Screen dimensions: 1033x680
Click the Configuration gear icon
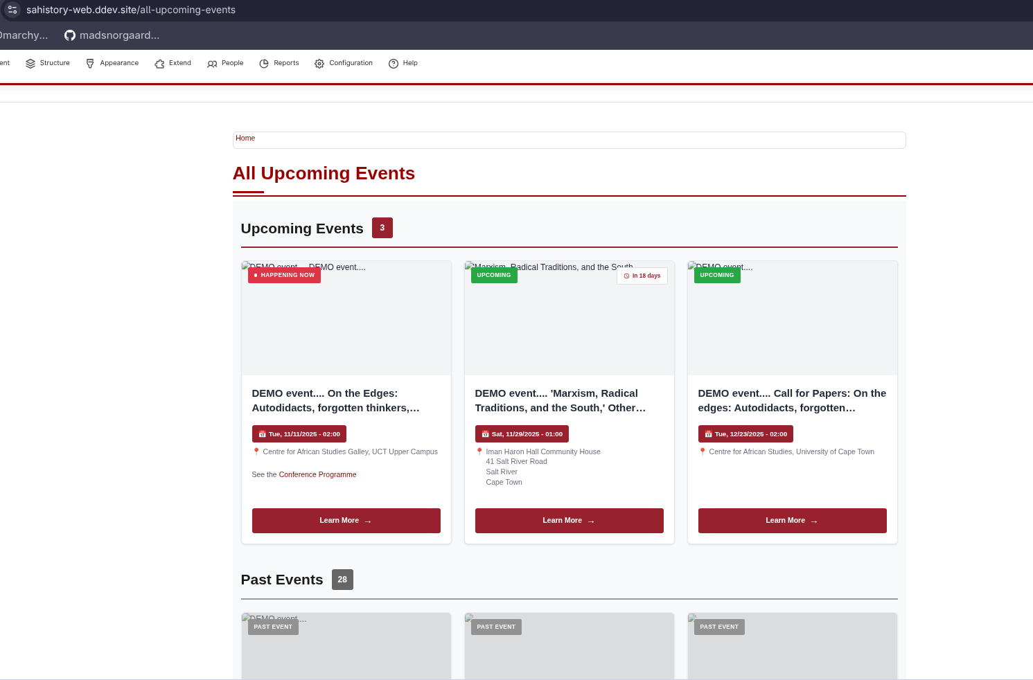319,64
